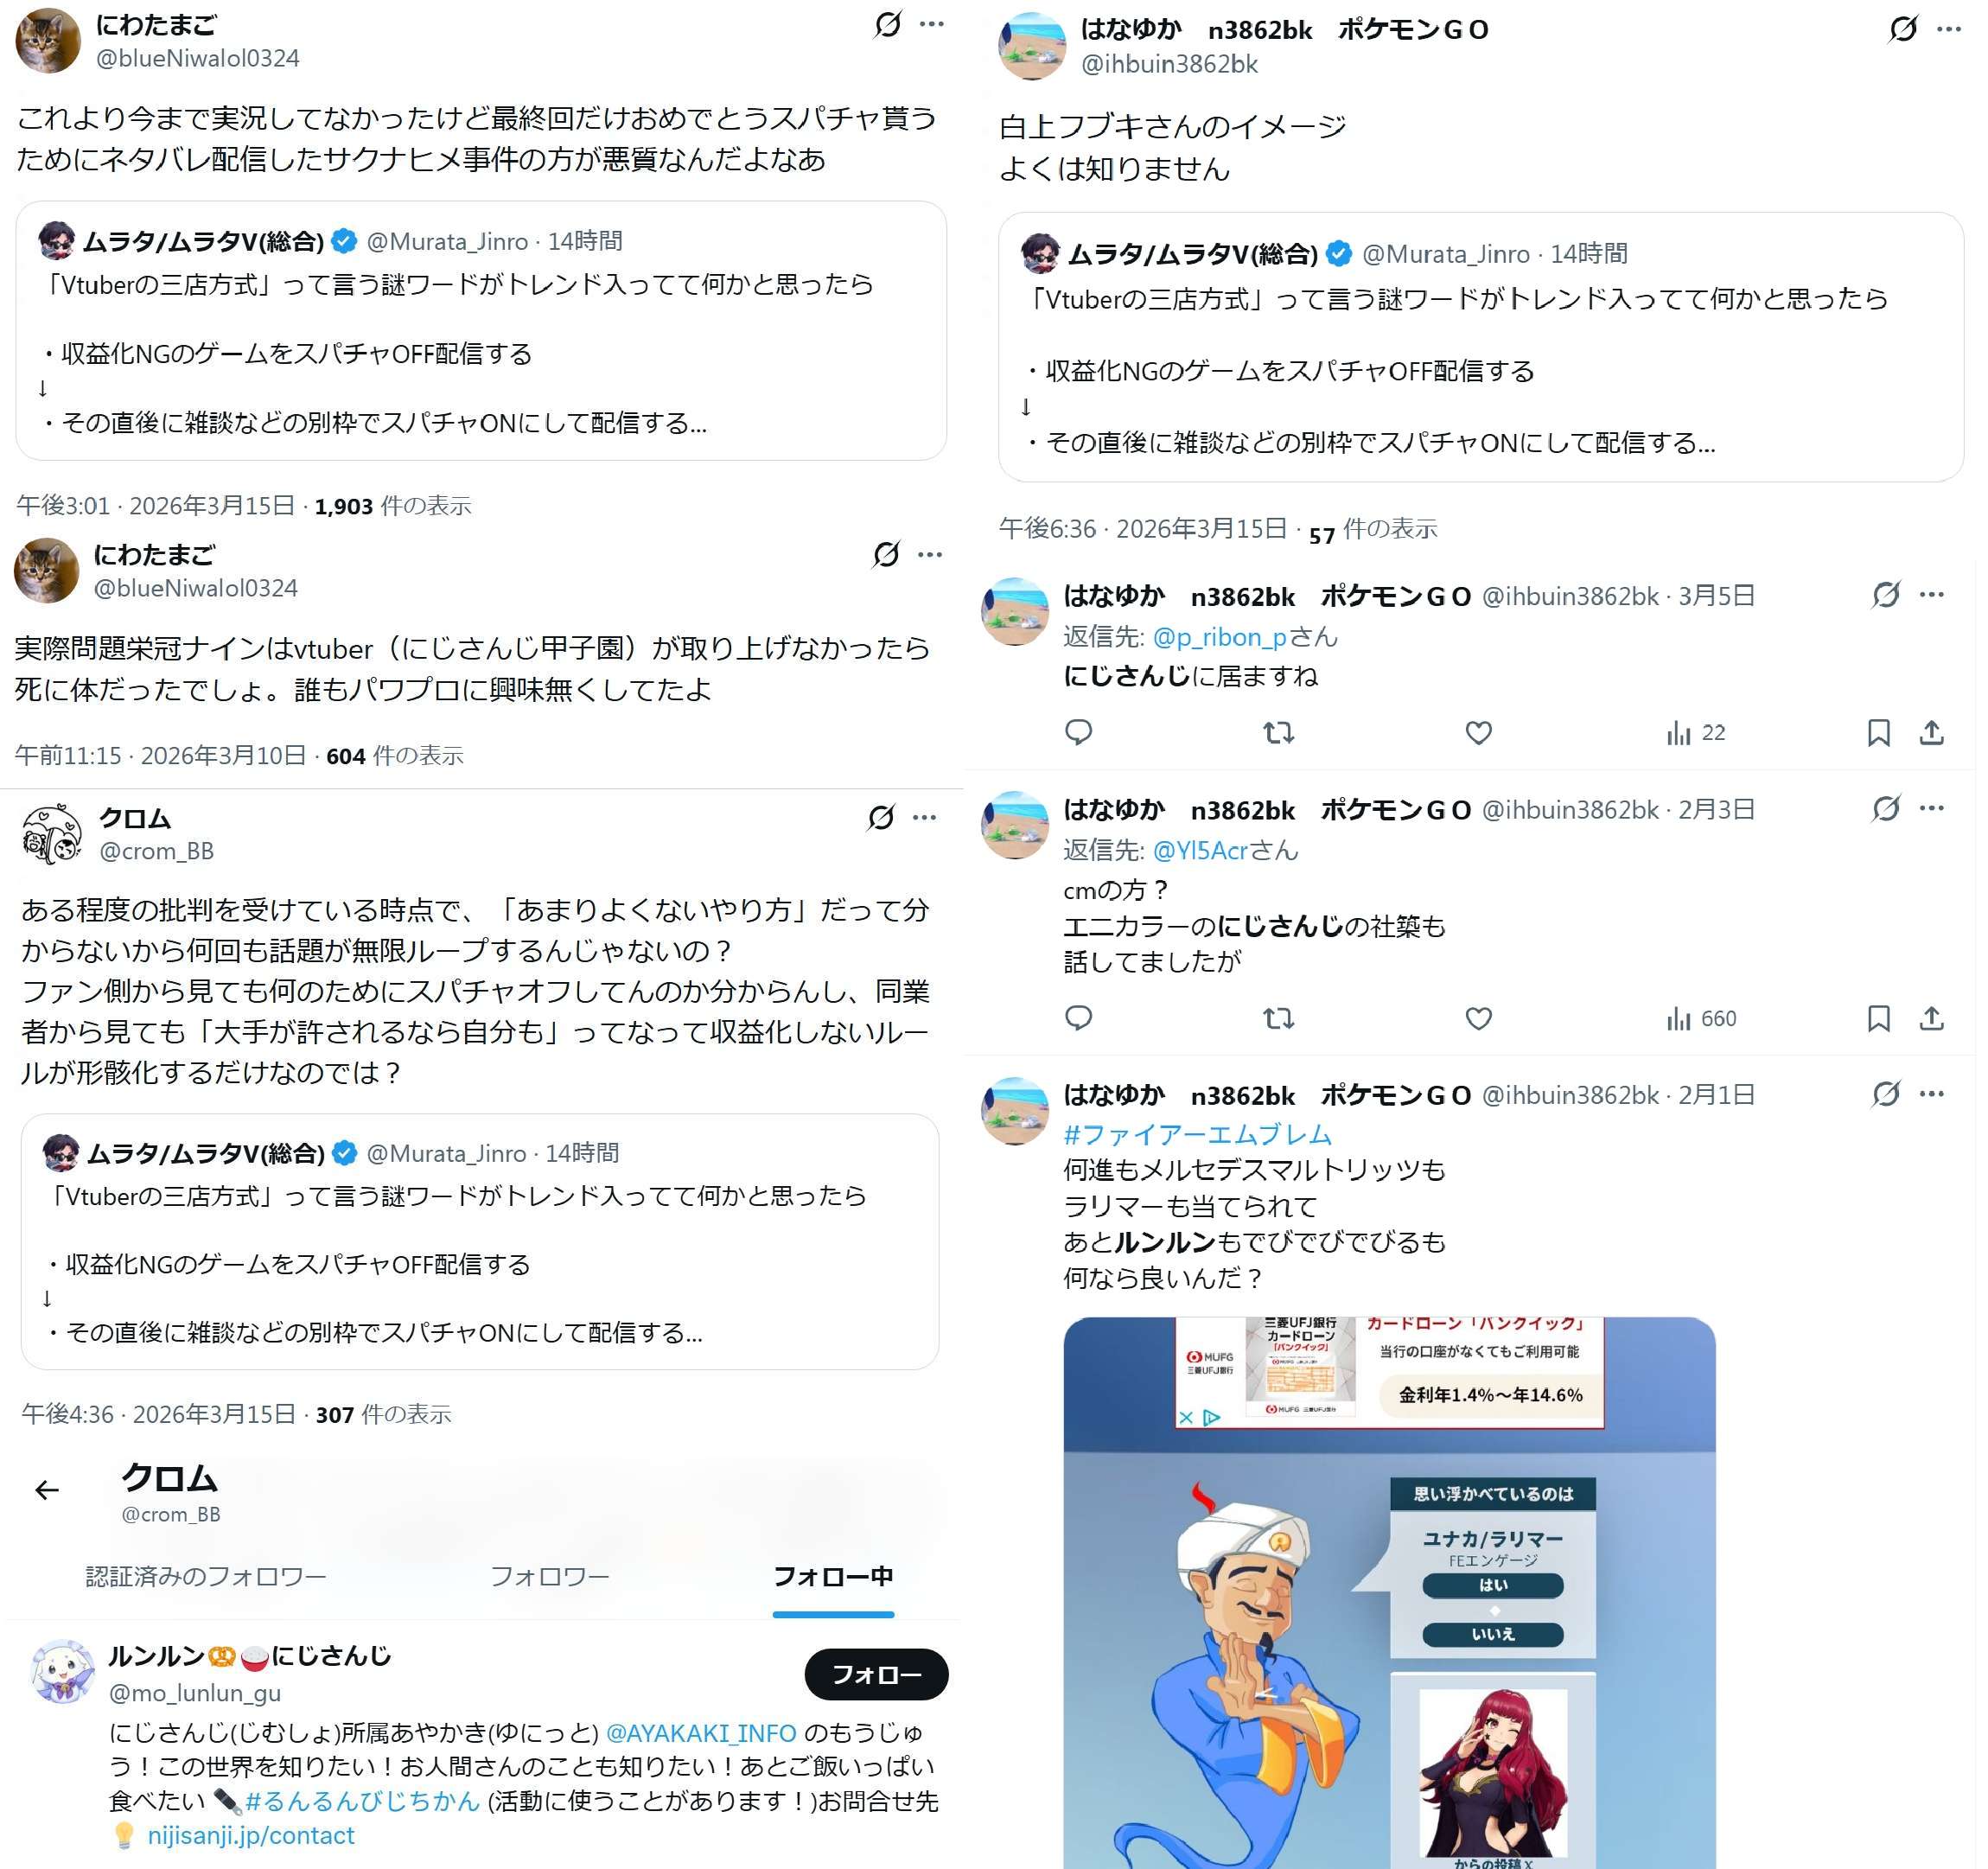
Task: Open the Akinator image in 2月1日 tweet
Action: coord(1390,1593)
